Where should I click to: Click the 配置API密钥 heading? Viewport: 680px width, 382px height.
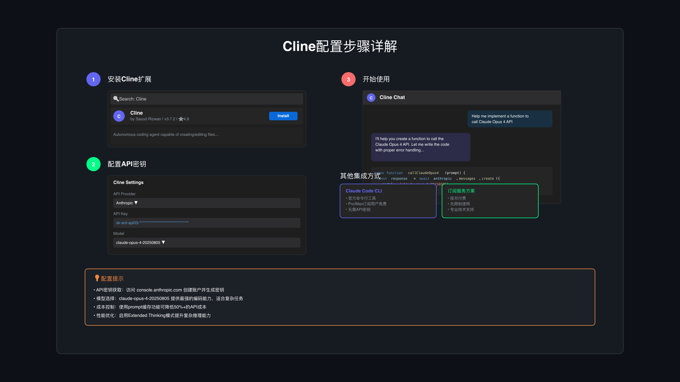[127, 164]
